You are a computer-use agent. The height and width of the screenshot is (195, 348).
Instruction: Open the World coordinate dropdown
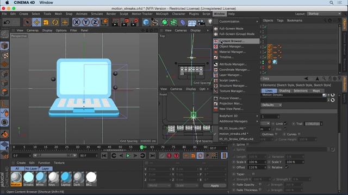point(159,185)
